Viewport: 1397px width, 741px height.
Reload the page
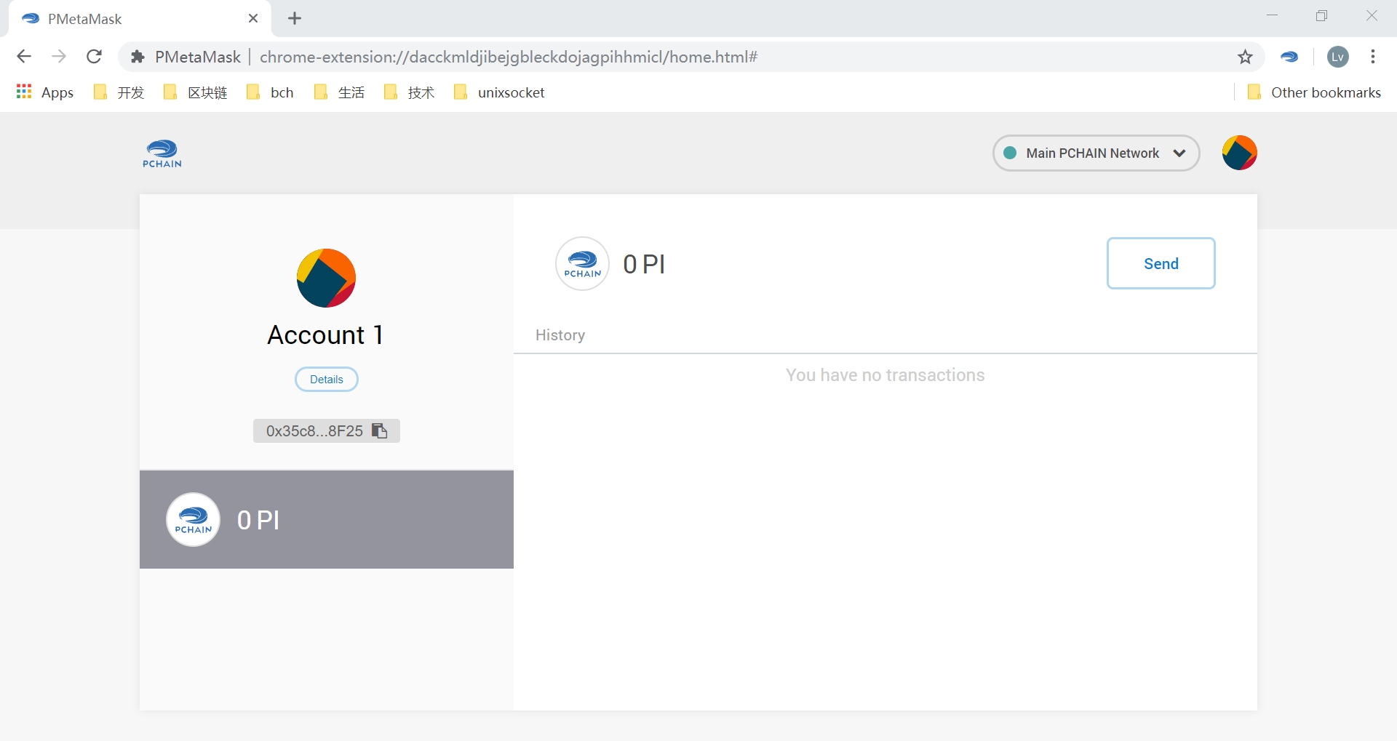pyautogui.click(x=94, y=57)
